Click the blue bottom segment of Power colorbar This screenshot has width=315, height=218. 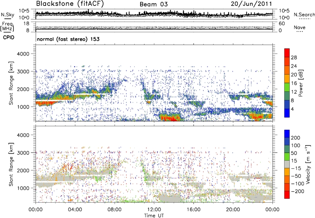(287, 113)
